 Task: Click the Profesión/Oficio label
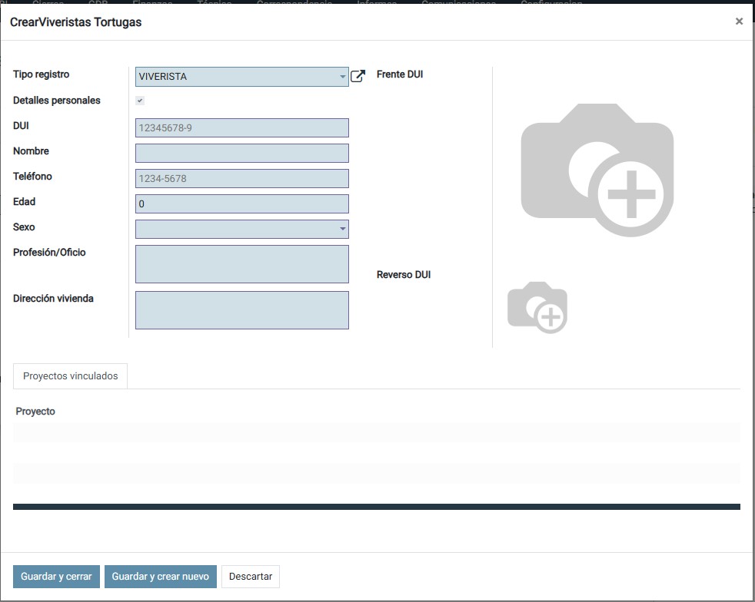click(49, 253)
